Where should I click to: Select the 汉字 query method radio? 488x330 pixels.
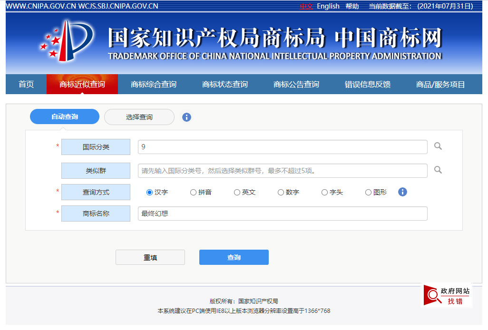tap(149, 193)
